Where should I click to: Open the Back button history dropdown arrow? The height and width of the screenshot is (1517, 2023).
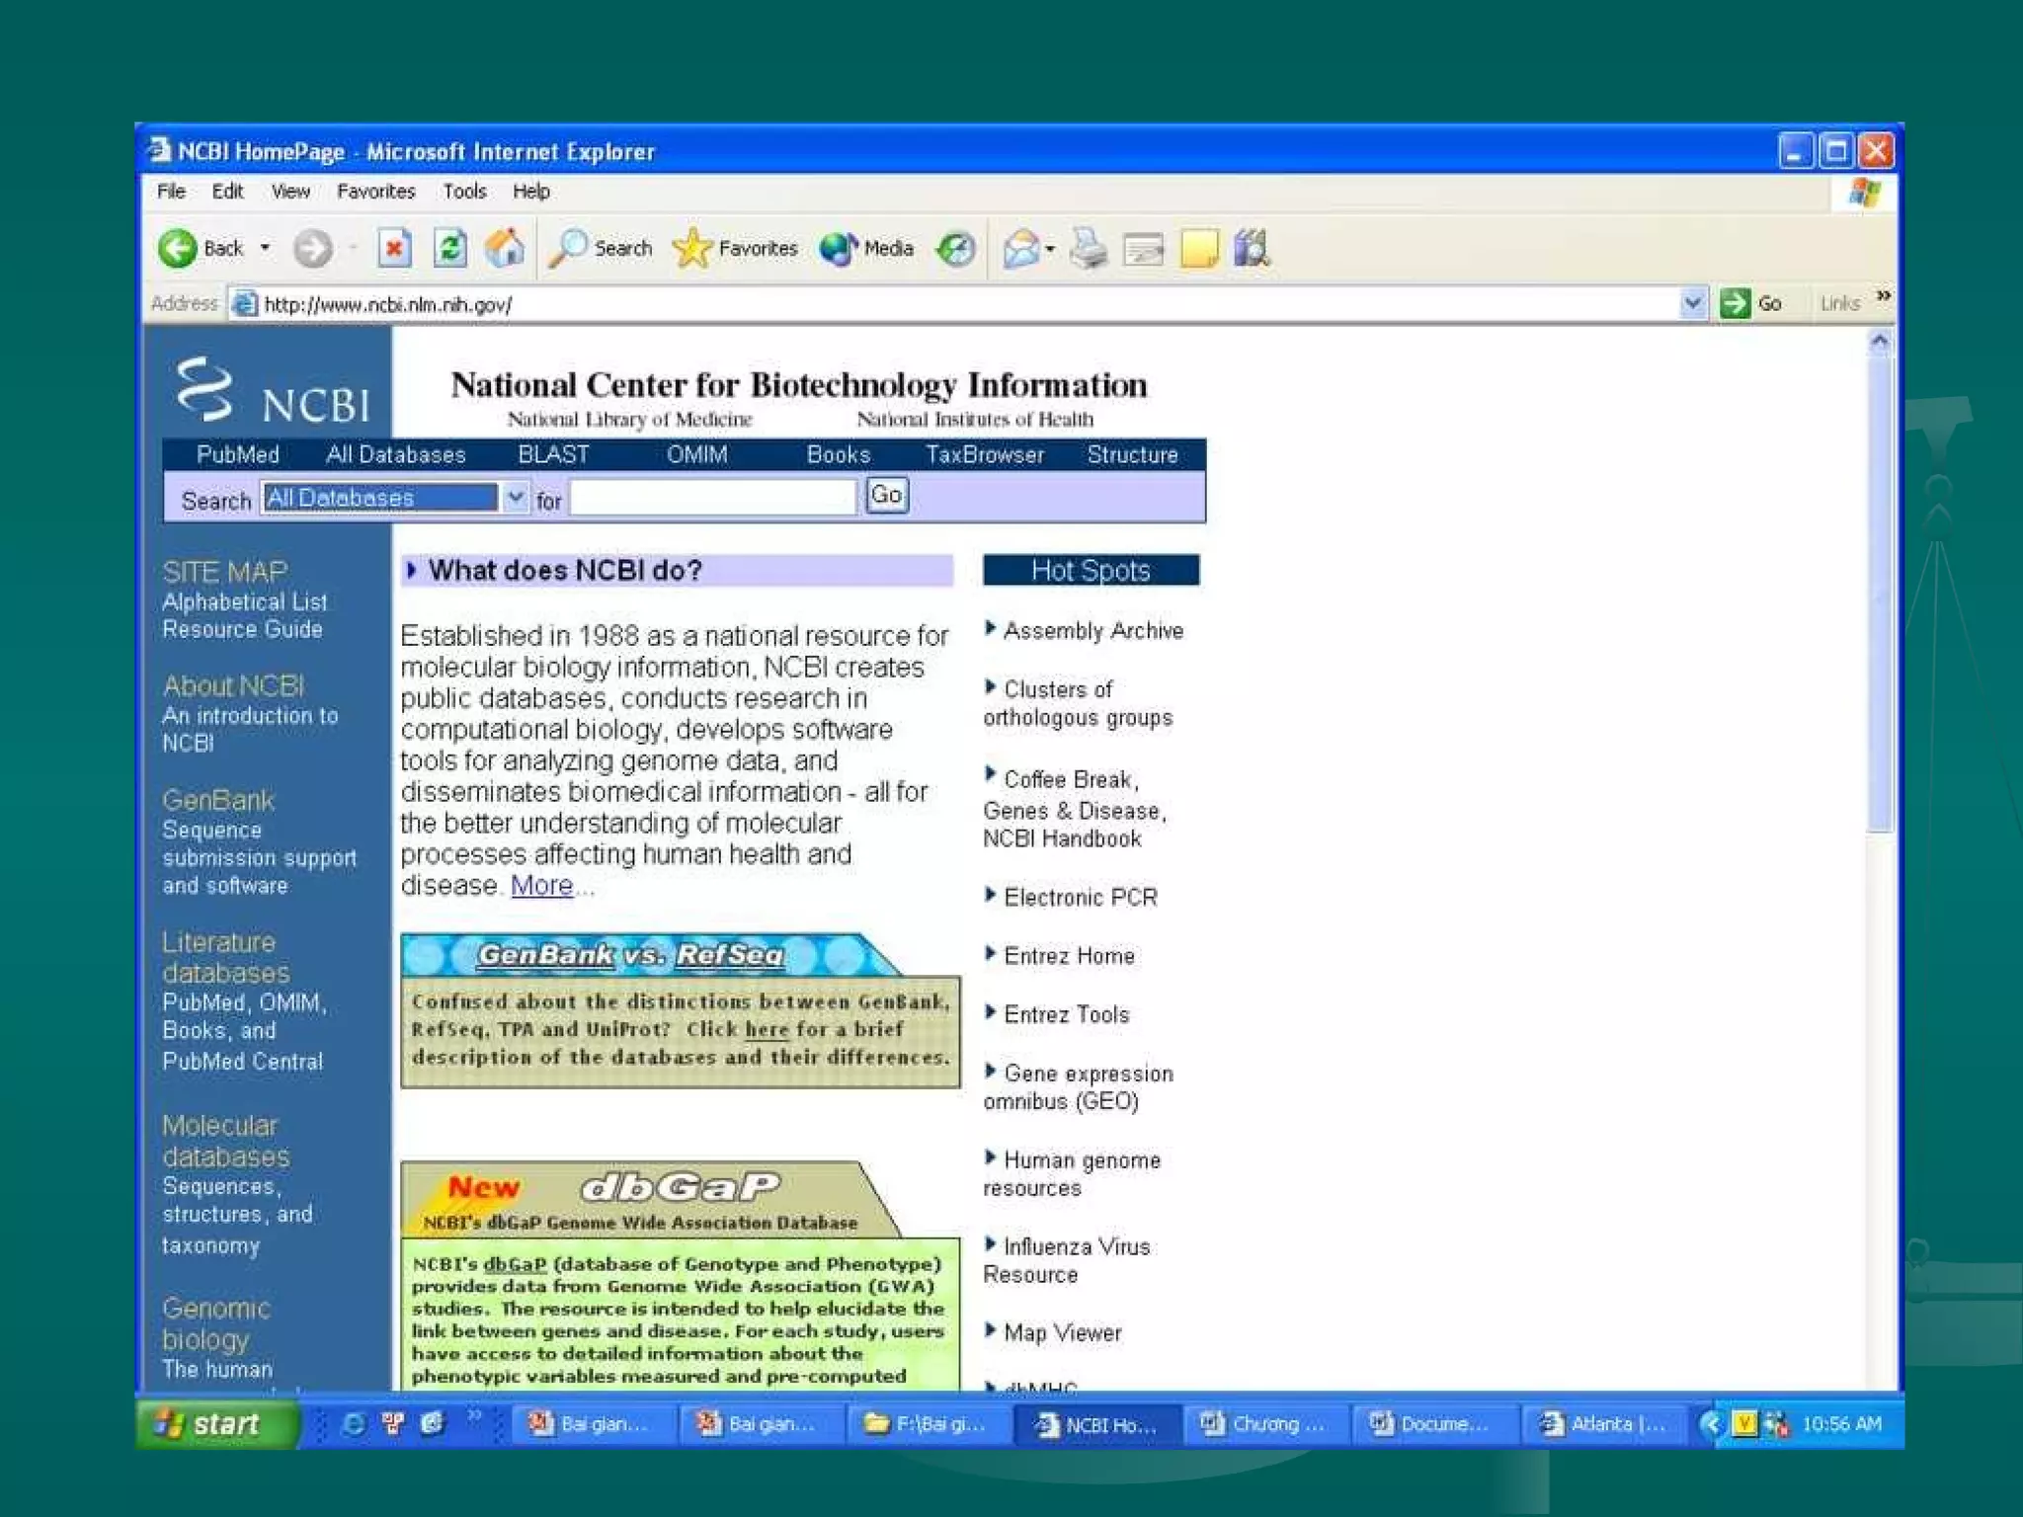[265, 248]
